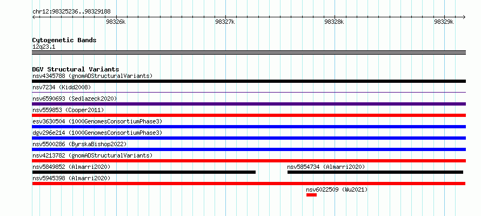
Task: Click the thin purple nsv7234 variant line
Action: click(x=249, y=92)
